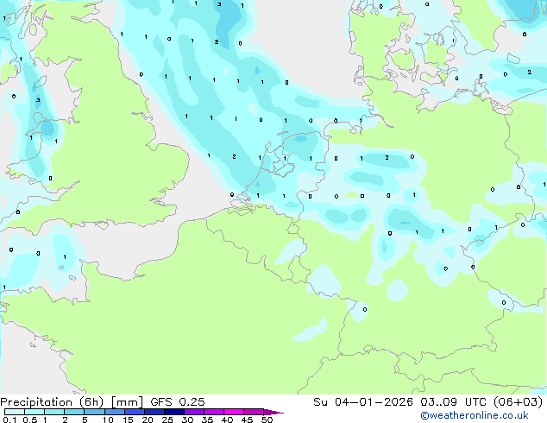This screenshot has height=423, width=547.
Task: Click the '25' legend scale label
Action: [167, 420]
